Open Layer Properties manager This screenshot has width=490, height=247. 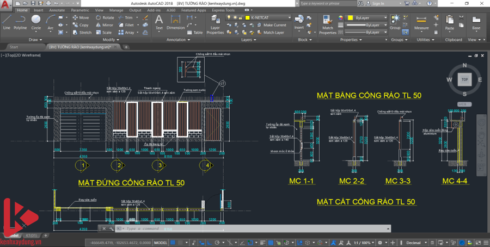(x=215, y=24)
